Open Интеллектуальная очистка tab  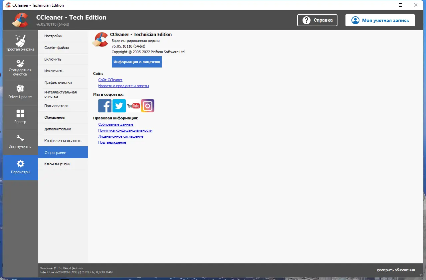pyautogui.click(x=63, y=94)
